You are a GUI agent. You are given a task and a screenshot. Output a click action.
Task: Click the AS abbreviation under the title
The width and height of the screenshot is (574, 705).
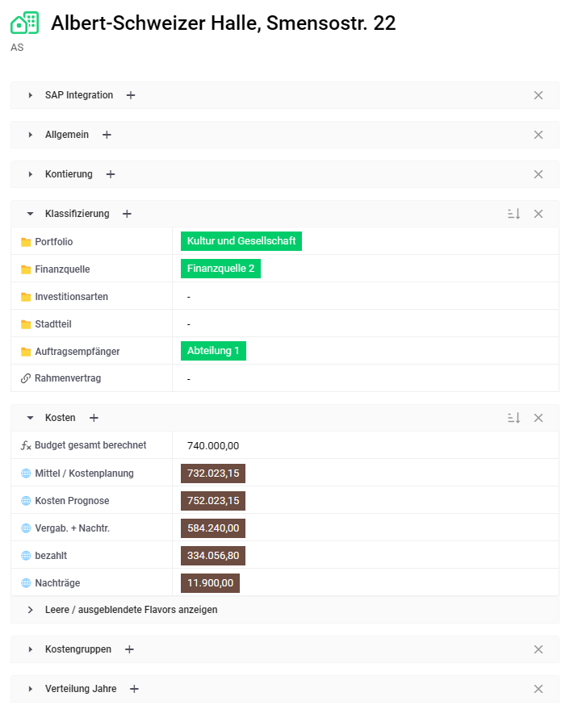click(x=17, y=48)
